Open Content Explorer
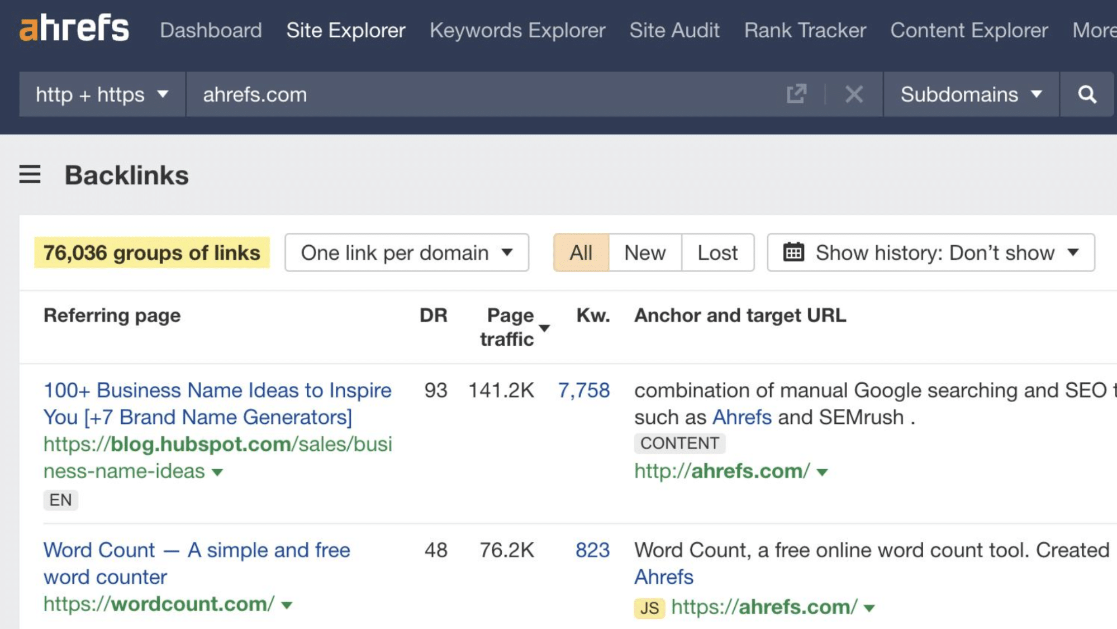The image size is (1117, 629). coord(969,30)
